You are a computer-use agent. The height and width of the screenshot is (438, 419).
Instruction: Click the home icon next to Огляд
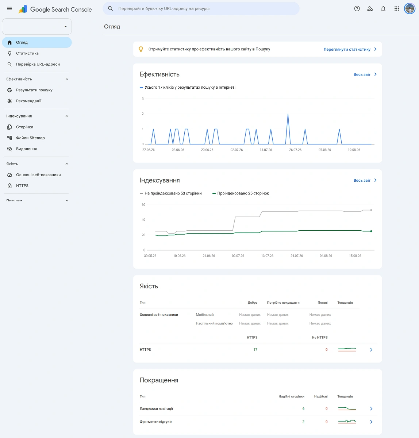point(10,42)
